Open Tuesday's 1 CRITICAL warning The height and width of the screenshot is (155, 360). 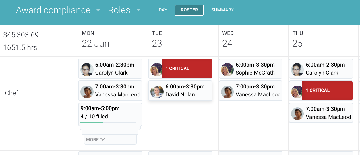coord(187,69)
